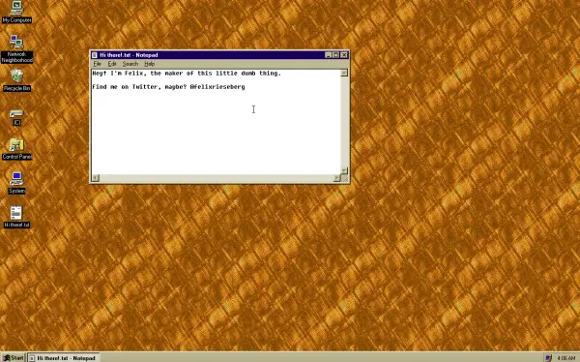Click the Notepad title bar text

point(129,55)
